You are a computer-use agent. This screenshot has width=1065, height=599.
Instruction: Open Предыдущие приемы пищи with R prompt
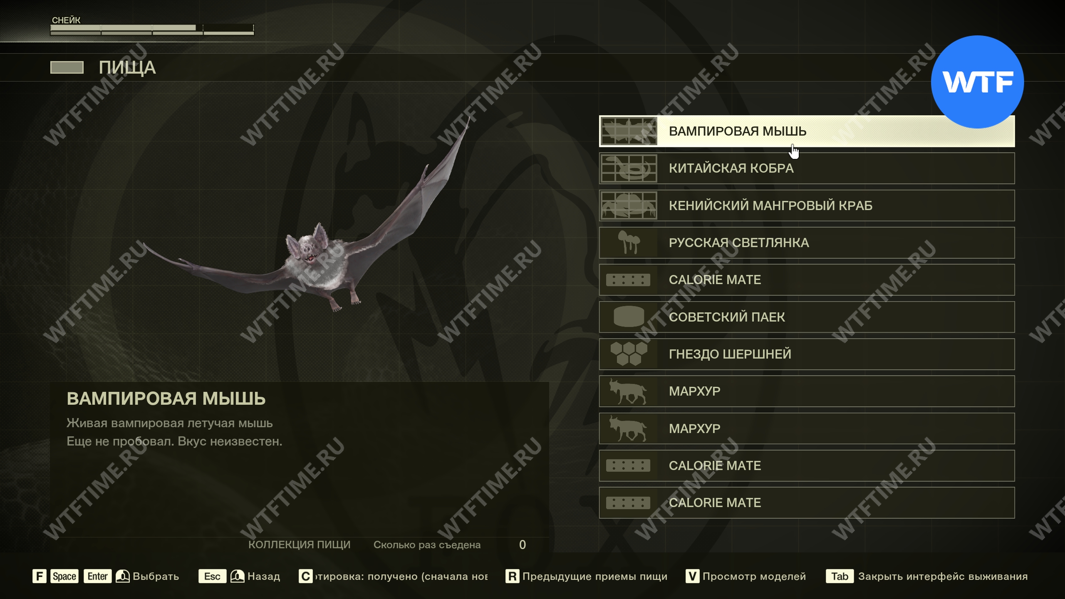coord(586,576)
